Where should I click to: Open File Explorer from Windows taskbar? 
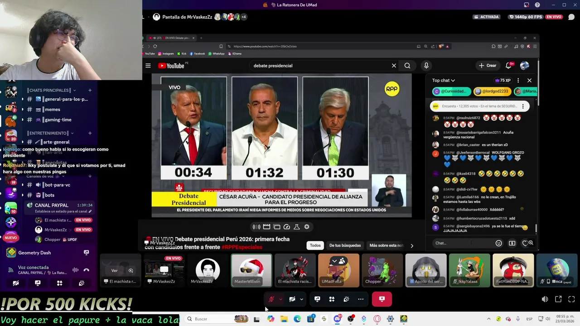tap(284, 319)
